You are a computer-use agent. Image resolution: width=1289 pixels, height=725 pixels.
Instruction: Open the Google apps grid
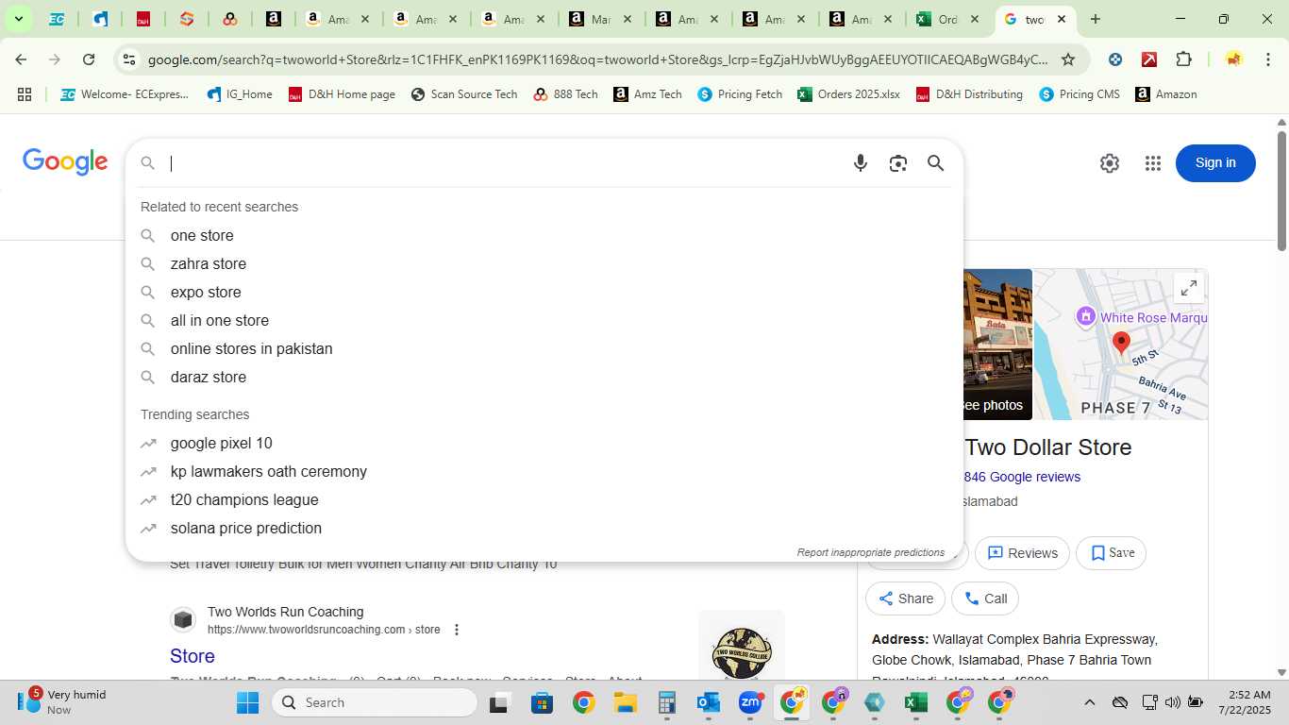click(1152, 163)
